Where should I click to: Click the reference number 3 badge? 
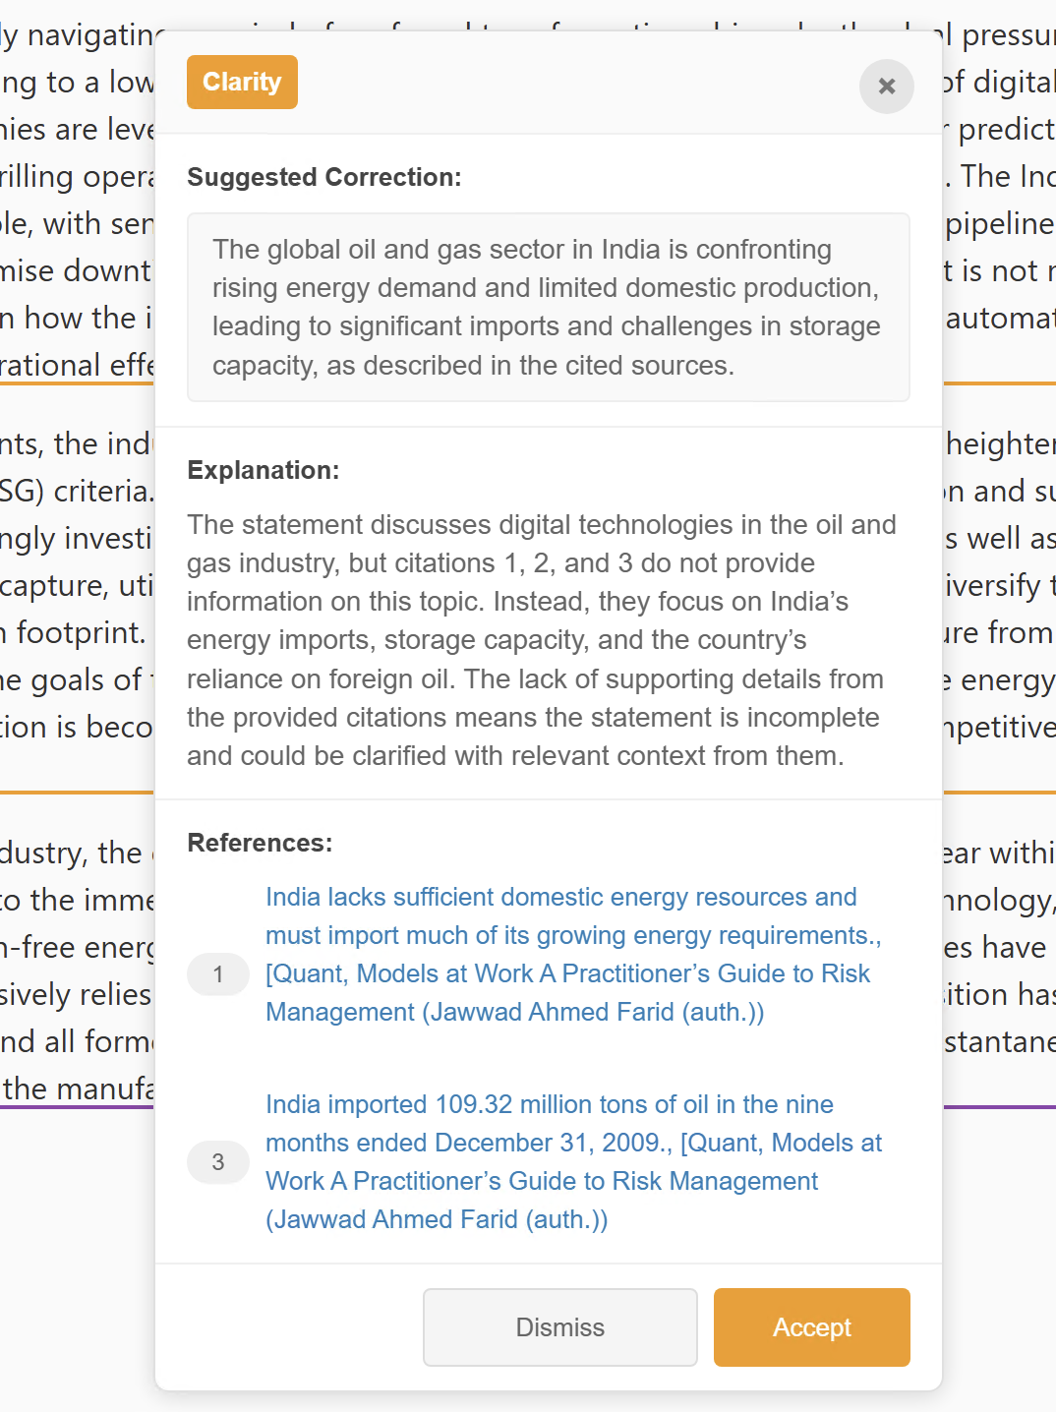tap(218, 1162)
